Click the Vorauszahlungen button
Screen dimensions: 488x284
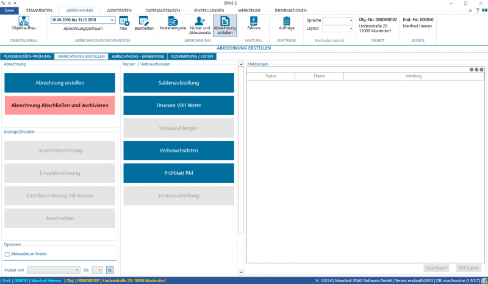tap(179, 128)
